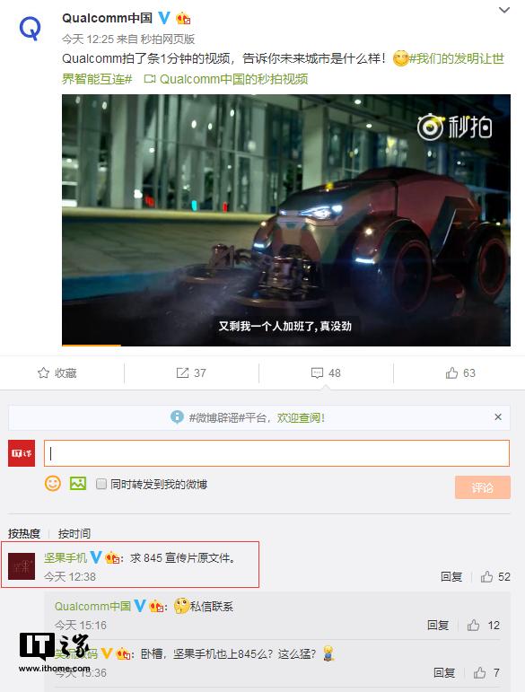This screenshot has height=692, width=525.
Task: Click the repost icon showing 37
Action: [x=182, y=372]
